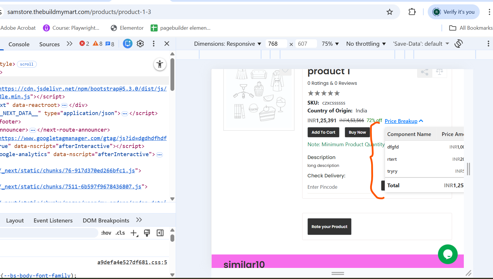The width and height of the screenshot is (493, 279).
Task: Click the viewport height field showing 607
Action: click(x=306, y=44)
